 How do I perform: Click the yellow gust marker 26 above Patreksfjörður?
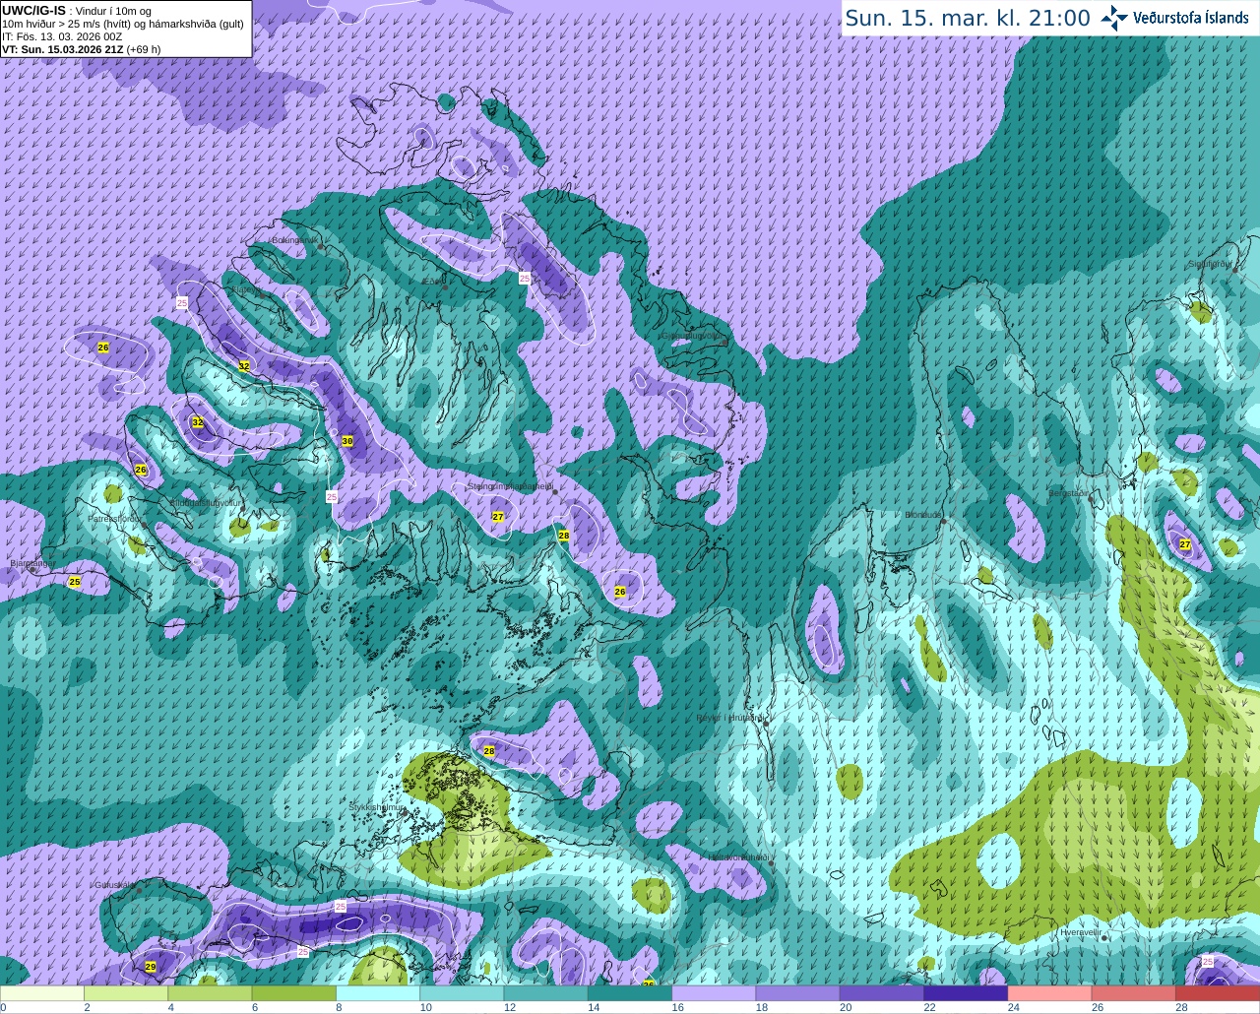(141, 470)
